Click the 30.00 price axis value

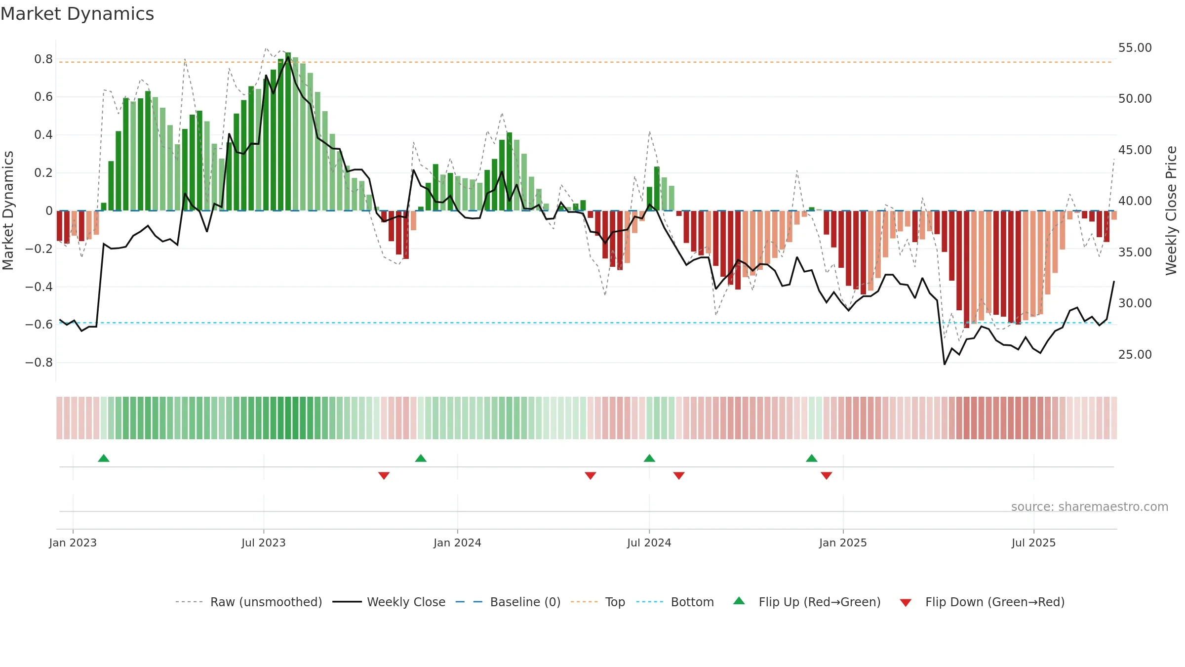[x=1135, y=303]
